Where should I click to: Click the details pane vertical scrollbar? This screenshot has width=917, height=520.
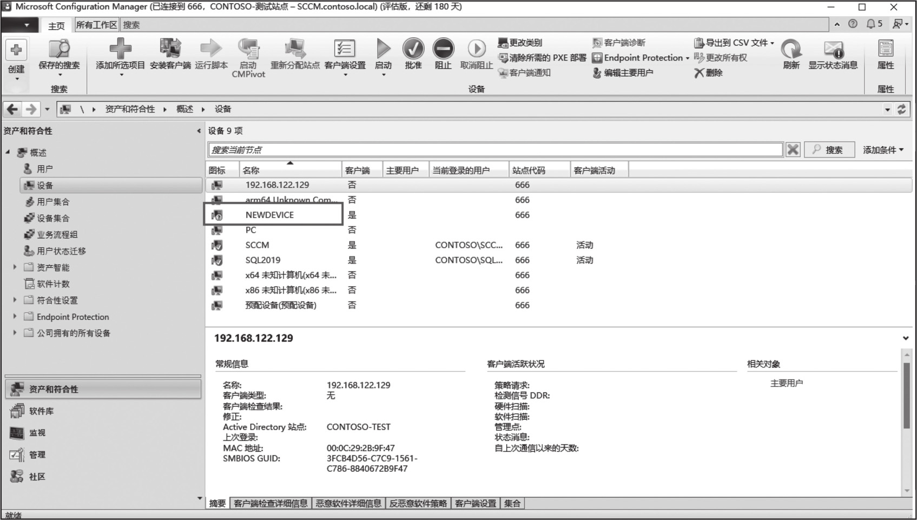907,396
